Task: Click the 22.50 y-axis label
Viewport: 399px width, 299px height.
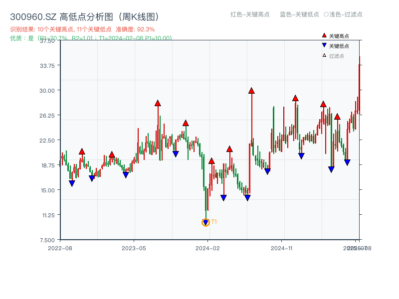Action: coord(47,141)
